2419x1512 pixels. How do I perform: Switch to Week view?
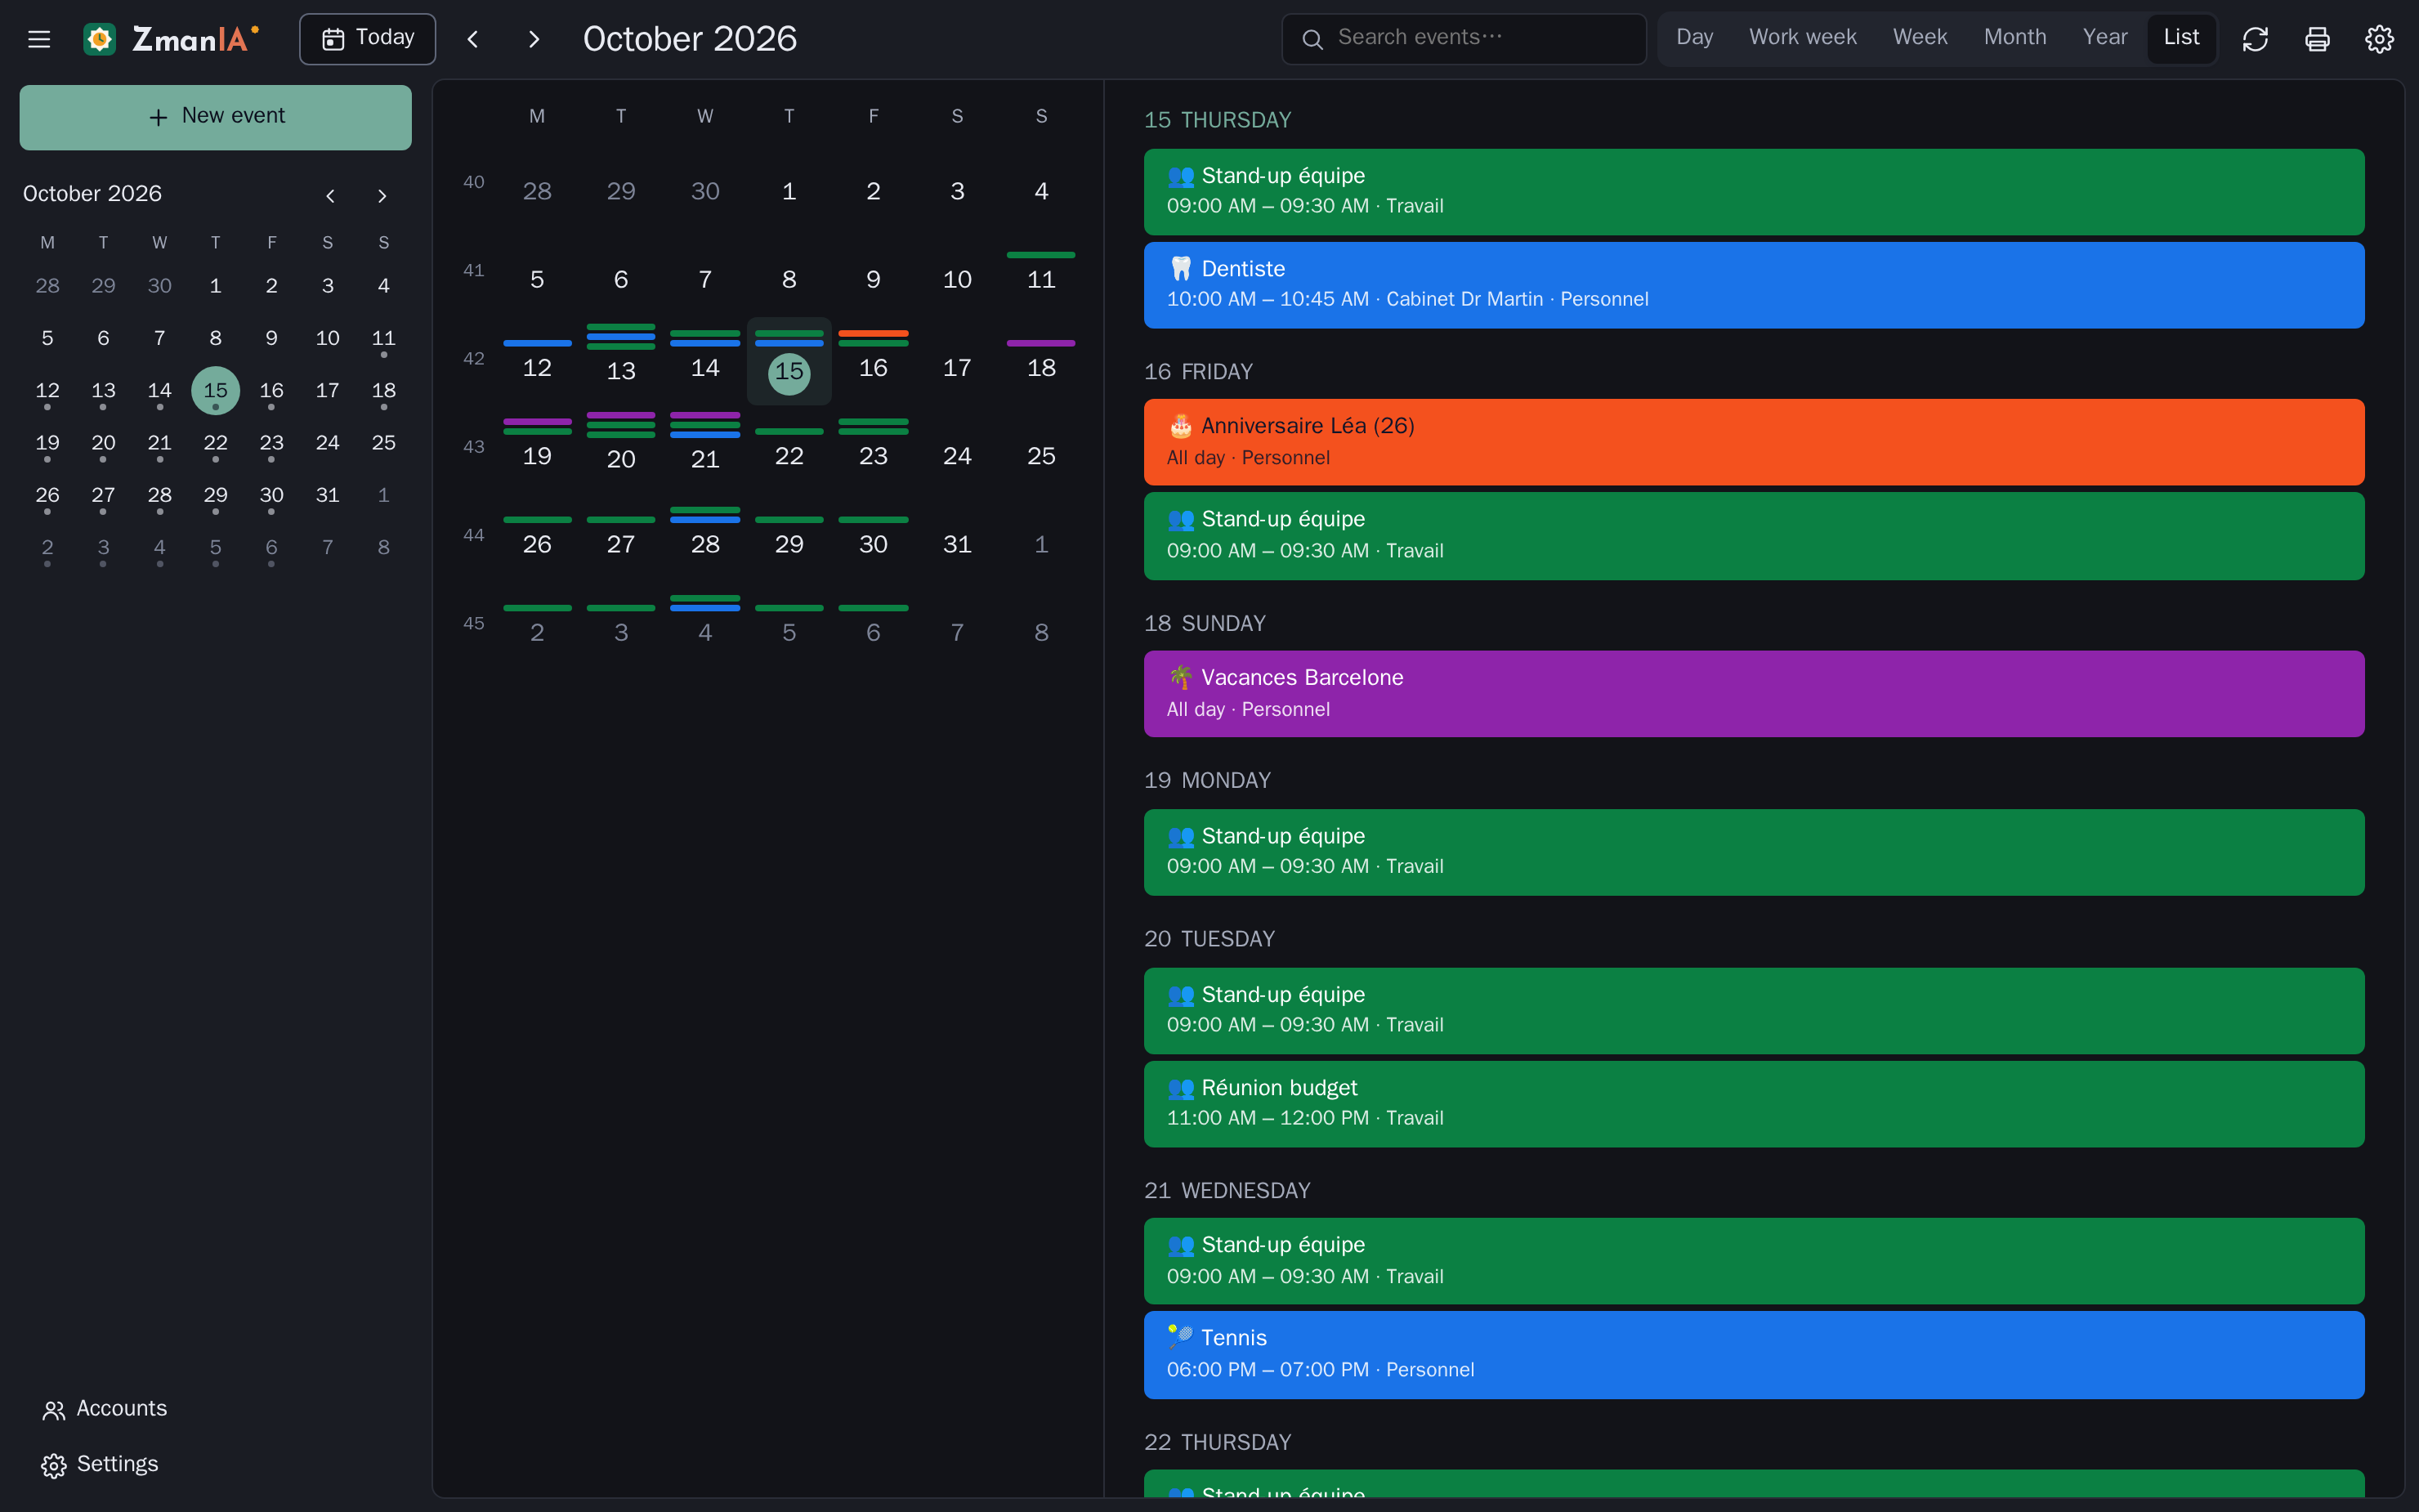point(1919,38)
